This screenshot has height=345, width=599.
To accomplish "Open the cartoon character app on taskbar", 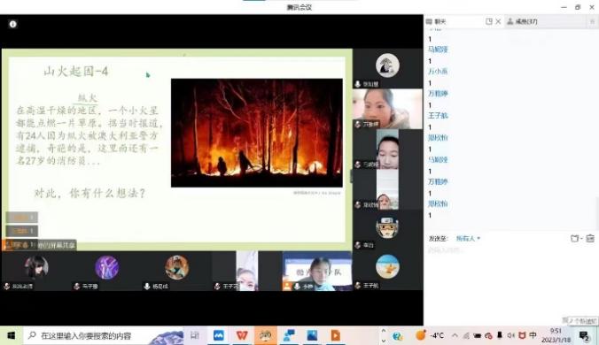I will pyautogui.click(x=266, y=335).
